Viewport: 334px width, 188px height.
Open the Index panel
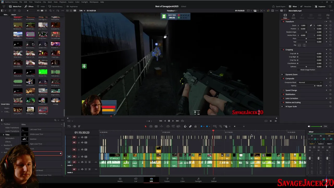(x=41, y=6)
